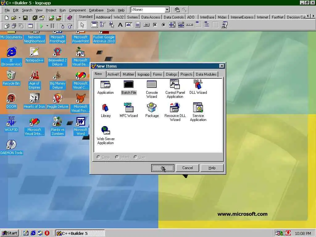Select the Notepad++ desktop shortcut
This screenshot has width=316, height=237.
click(34, 55)
